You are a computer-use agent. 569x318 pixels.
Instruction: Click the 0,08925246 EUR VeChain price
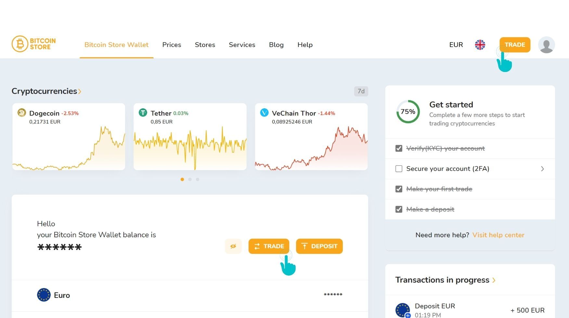(292, 122)
